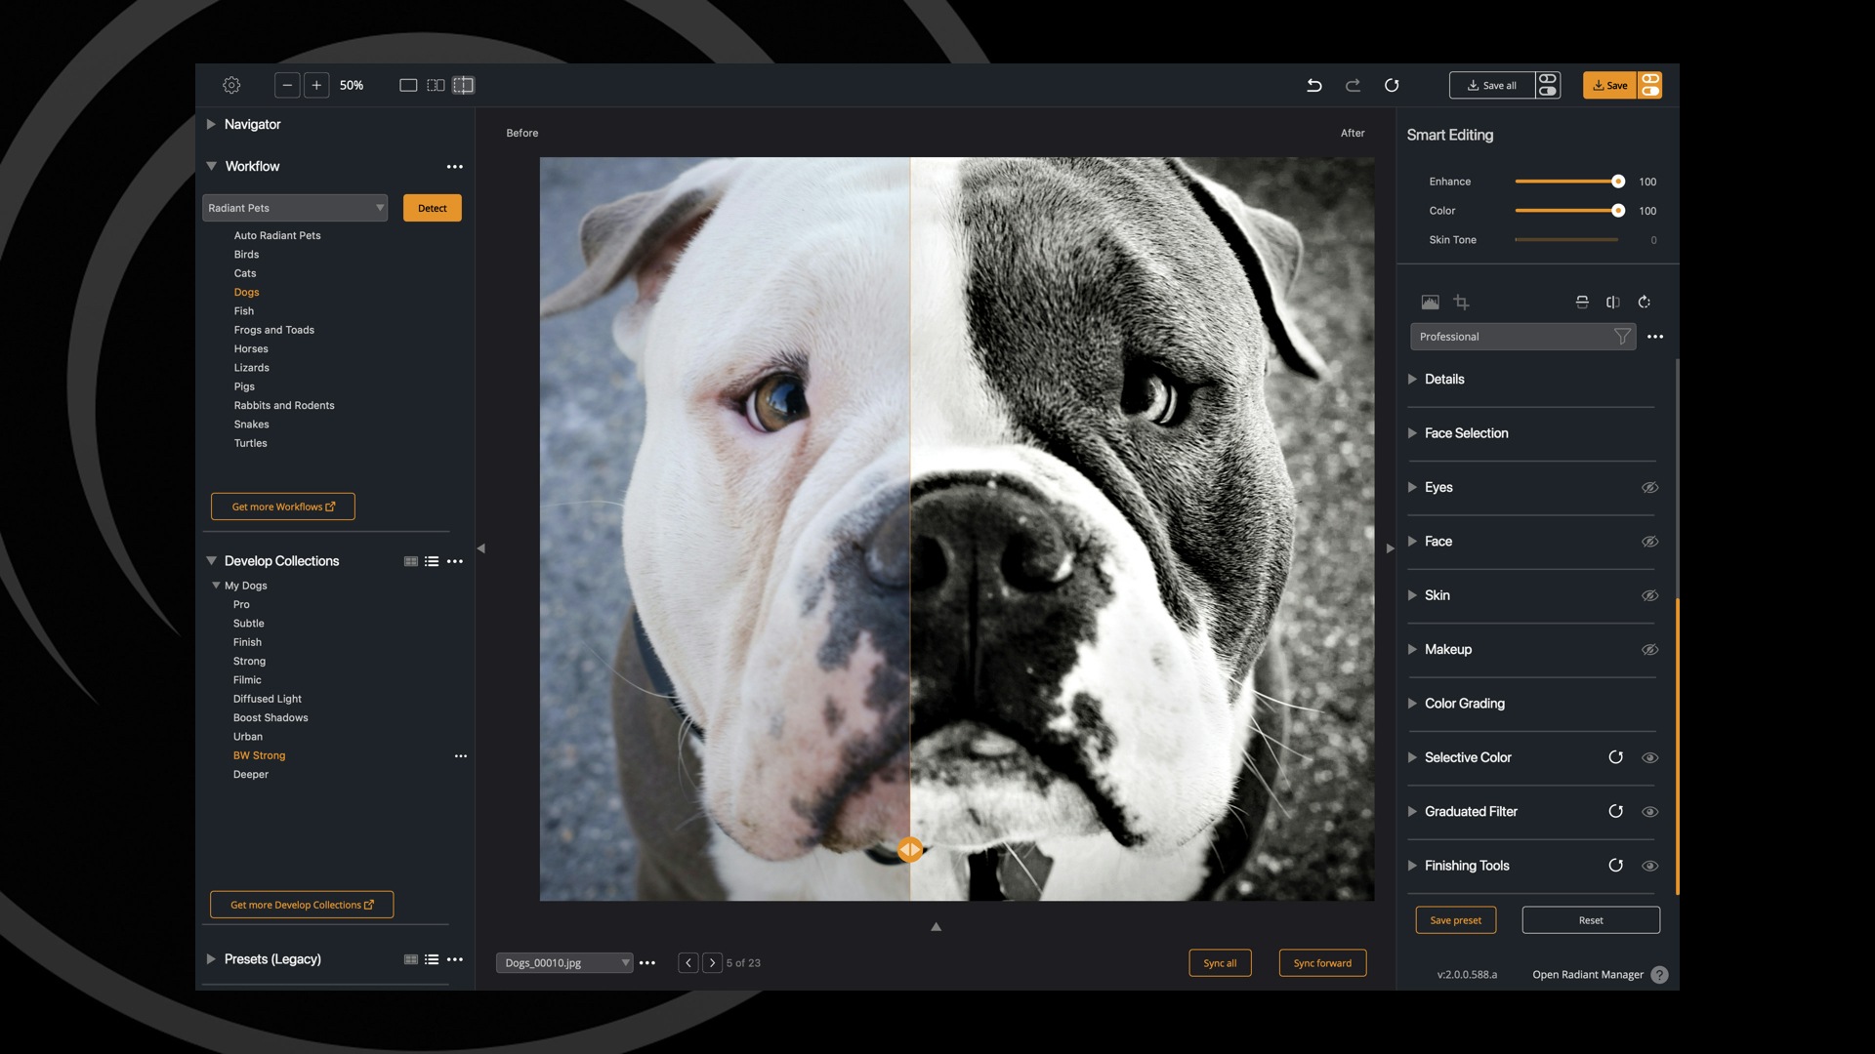This screenshot has height=1054, width=1875.
Task: Click the flip vertical icon
Action: pyautogui.click(x=1582, y=303)
